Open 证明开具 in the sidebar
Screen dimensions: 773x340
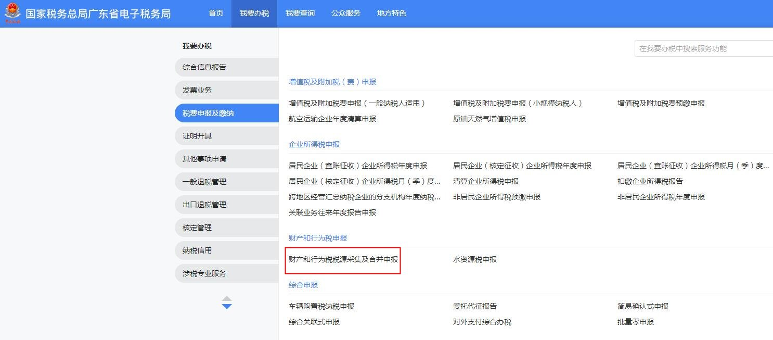coord(227,136)
